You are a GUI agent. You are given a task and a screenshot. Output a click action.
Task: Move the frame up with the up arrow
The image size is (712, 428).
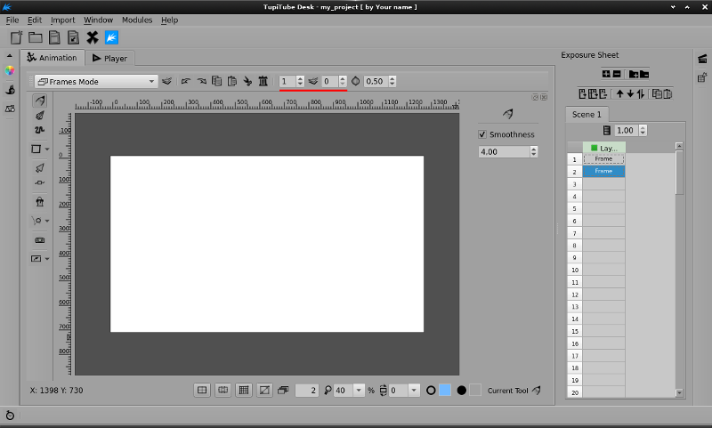[x=619, y=94]
